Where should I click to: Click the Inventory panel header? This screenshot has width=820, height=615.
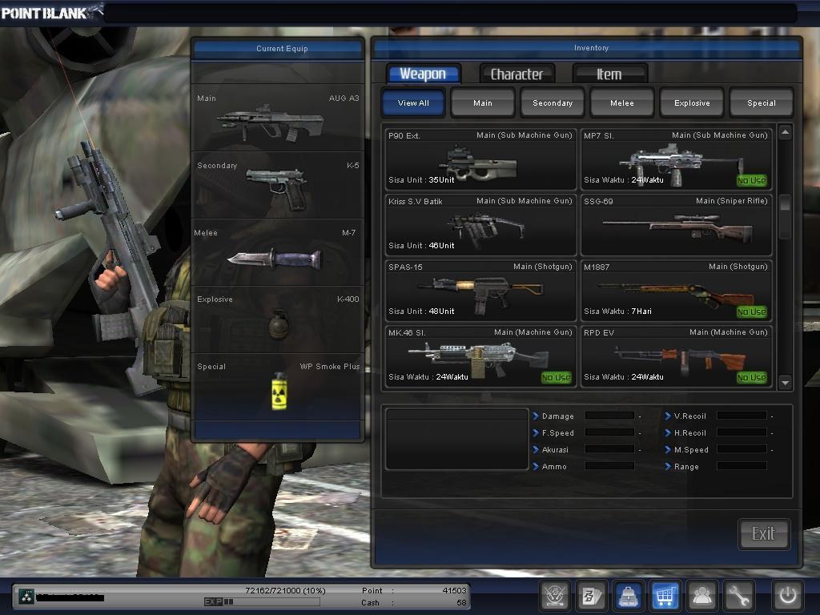(587, 49)
